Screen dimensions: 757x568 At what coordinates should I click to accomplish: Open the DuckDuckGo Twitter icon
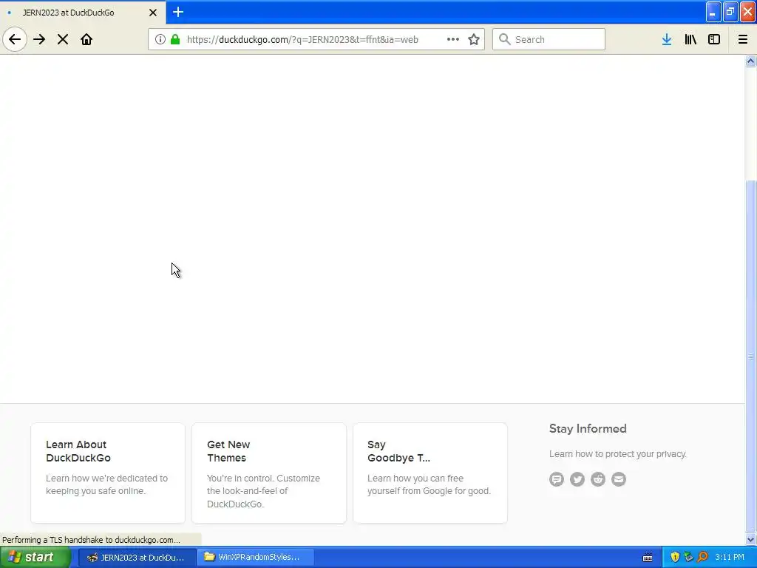(x=577, y=479)
